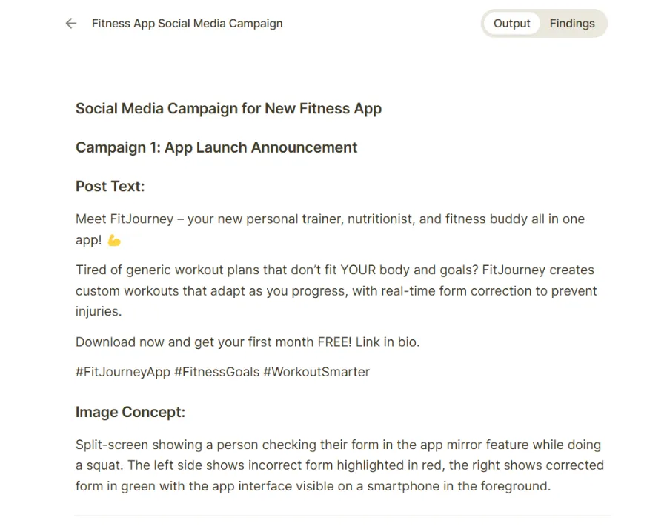Click the flexed bicep emoji

pyautogui.click(x=114, y=240)
